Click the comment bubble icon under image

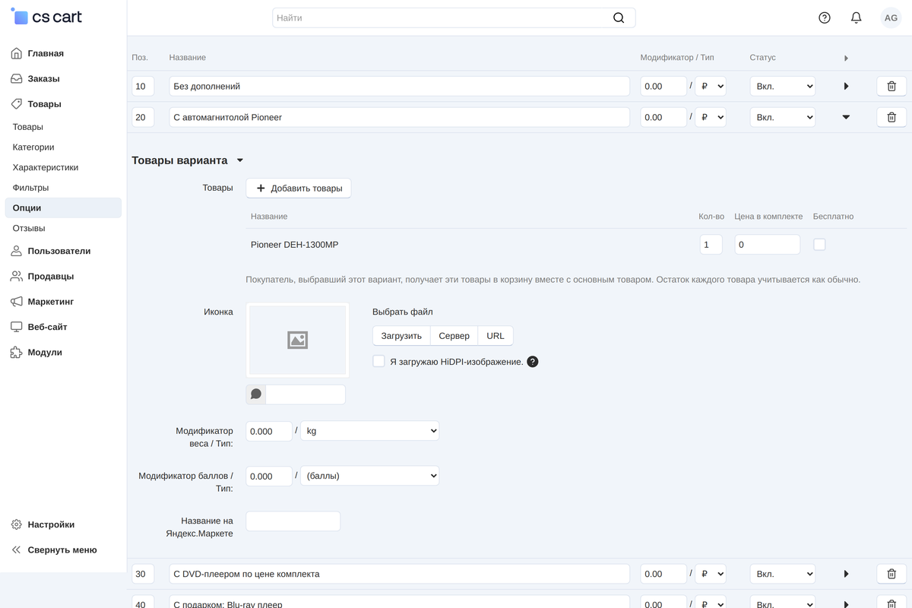click(256, 394)
